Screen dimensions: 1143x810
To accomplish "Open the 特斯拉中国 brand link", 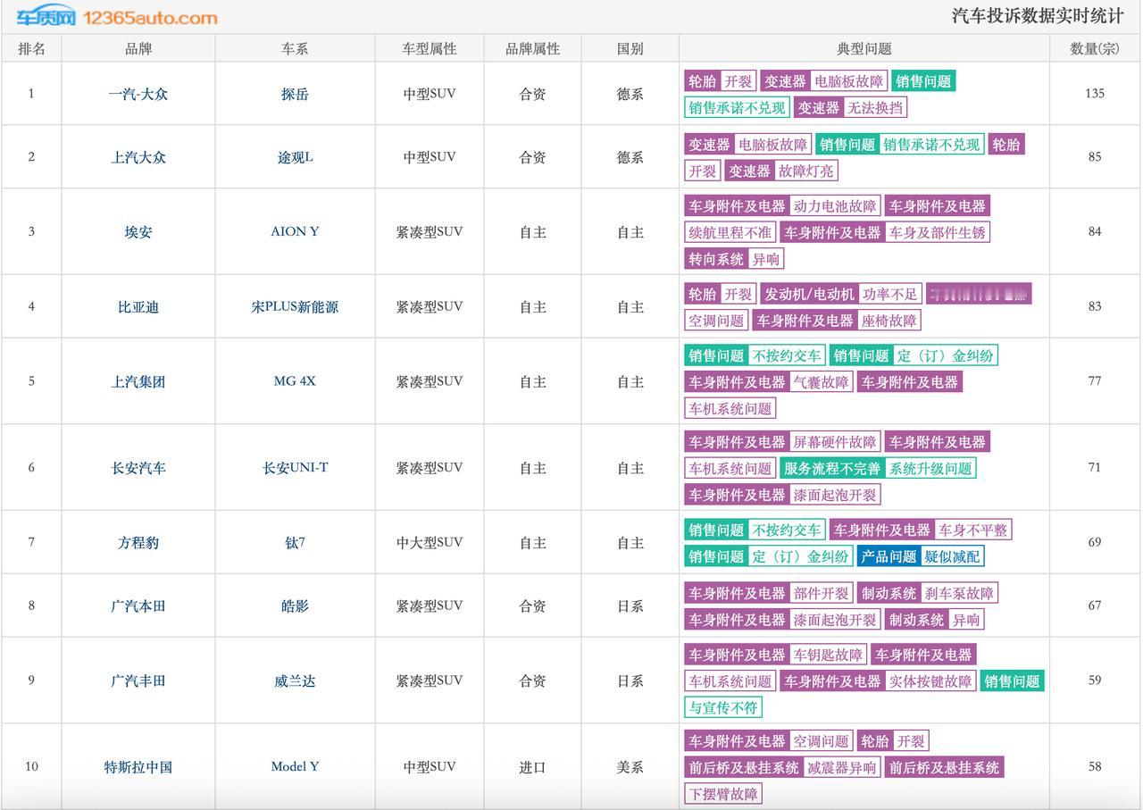I will point(138,766).
